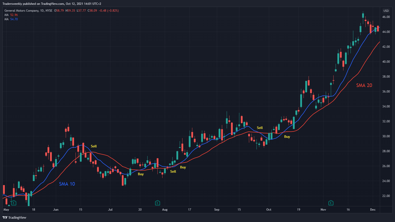Click the Sell annotation in early August

click(173, 171)
